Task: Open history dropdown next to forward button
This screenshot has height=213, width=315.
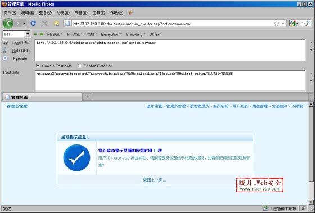Action: [24, 24]
